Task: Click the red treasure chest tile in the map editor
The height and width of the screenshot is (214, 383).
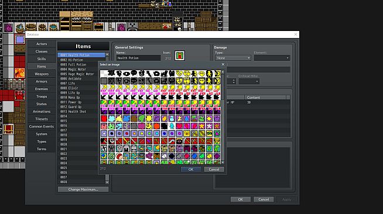Action: pyautogui.click(x=8, y=129)
